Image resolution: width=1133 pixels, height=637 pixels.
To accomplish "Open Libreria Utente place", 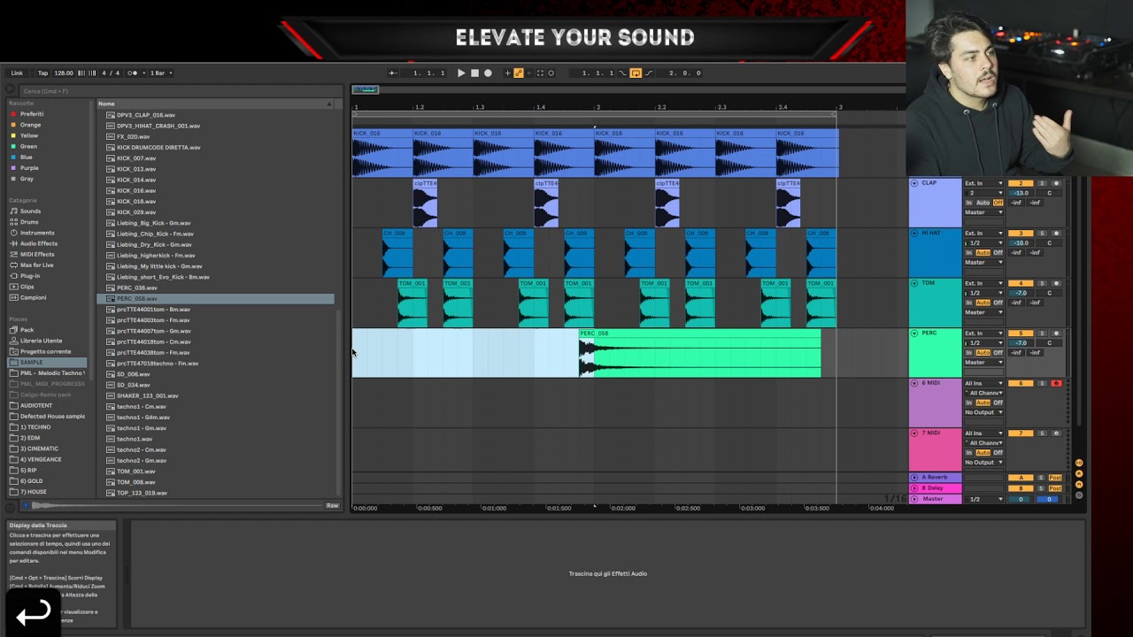I will point(41,341).
